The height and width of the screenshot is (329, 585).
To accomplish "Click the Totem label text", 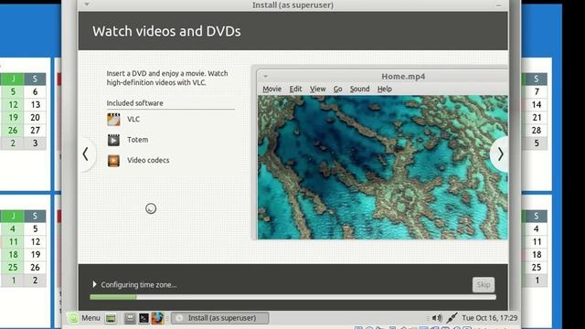I will (138, 140).
